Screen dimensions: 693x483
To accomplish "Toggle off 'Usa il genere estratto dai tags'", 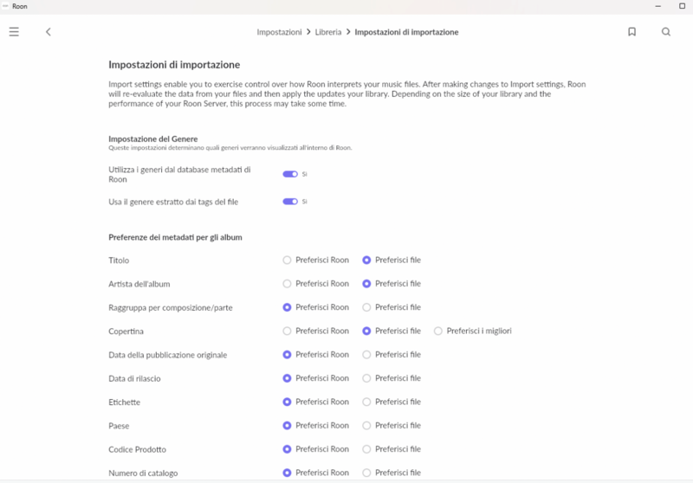I will pyautogui.click(x=290, y=202).
